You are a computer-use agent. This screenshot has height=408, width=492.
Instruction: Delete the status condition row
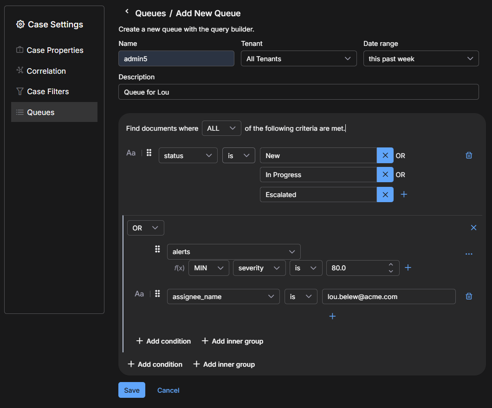[x=469, y=156]
